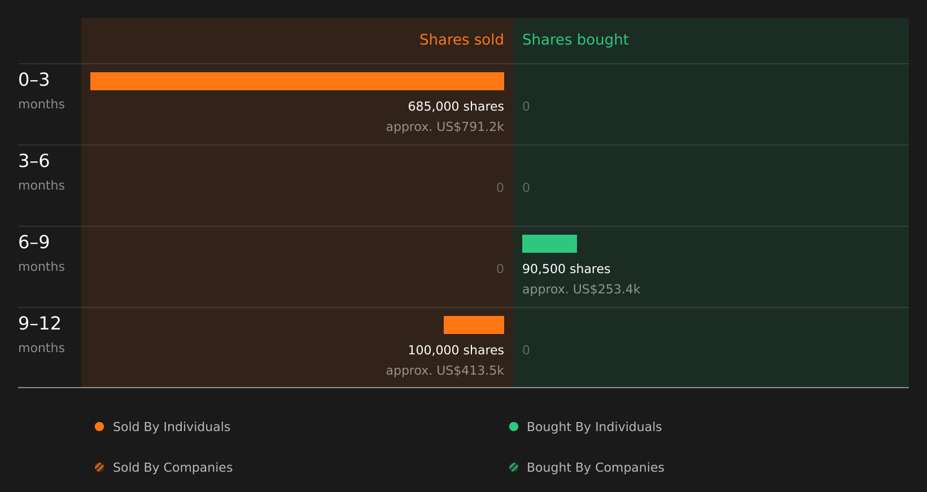
Task: Click the orange 0–3 months sold bar
Action: [297, 81]
